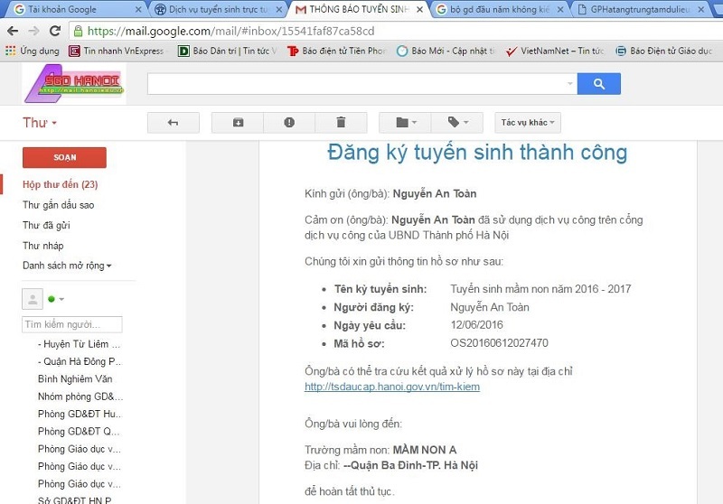Expand 'Danh sách mở rộng' in sidebar
The width and height of the screenshot is (723, 504).
pyautogui.click(x=68, y=266)
